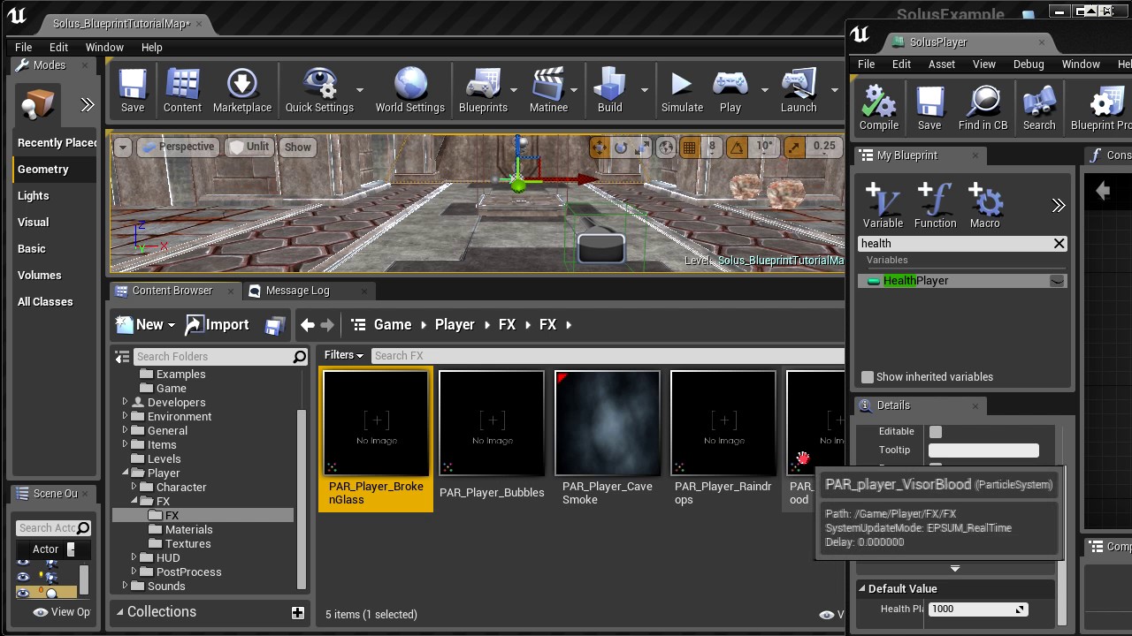This screenshot has height=636, width=1132.
Task: Click the Tooltip input field in Details
Action: (983, 450)
